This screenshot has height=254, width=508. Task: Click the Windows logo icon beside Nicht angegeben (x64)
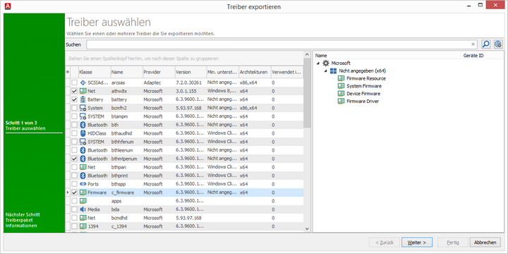333,71
